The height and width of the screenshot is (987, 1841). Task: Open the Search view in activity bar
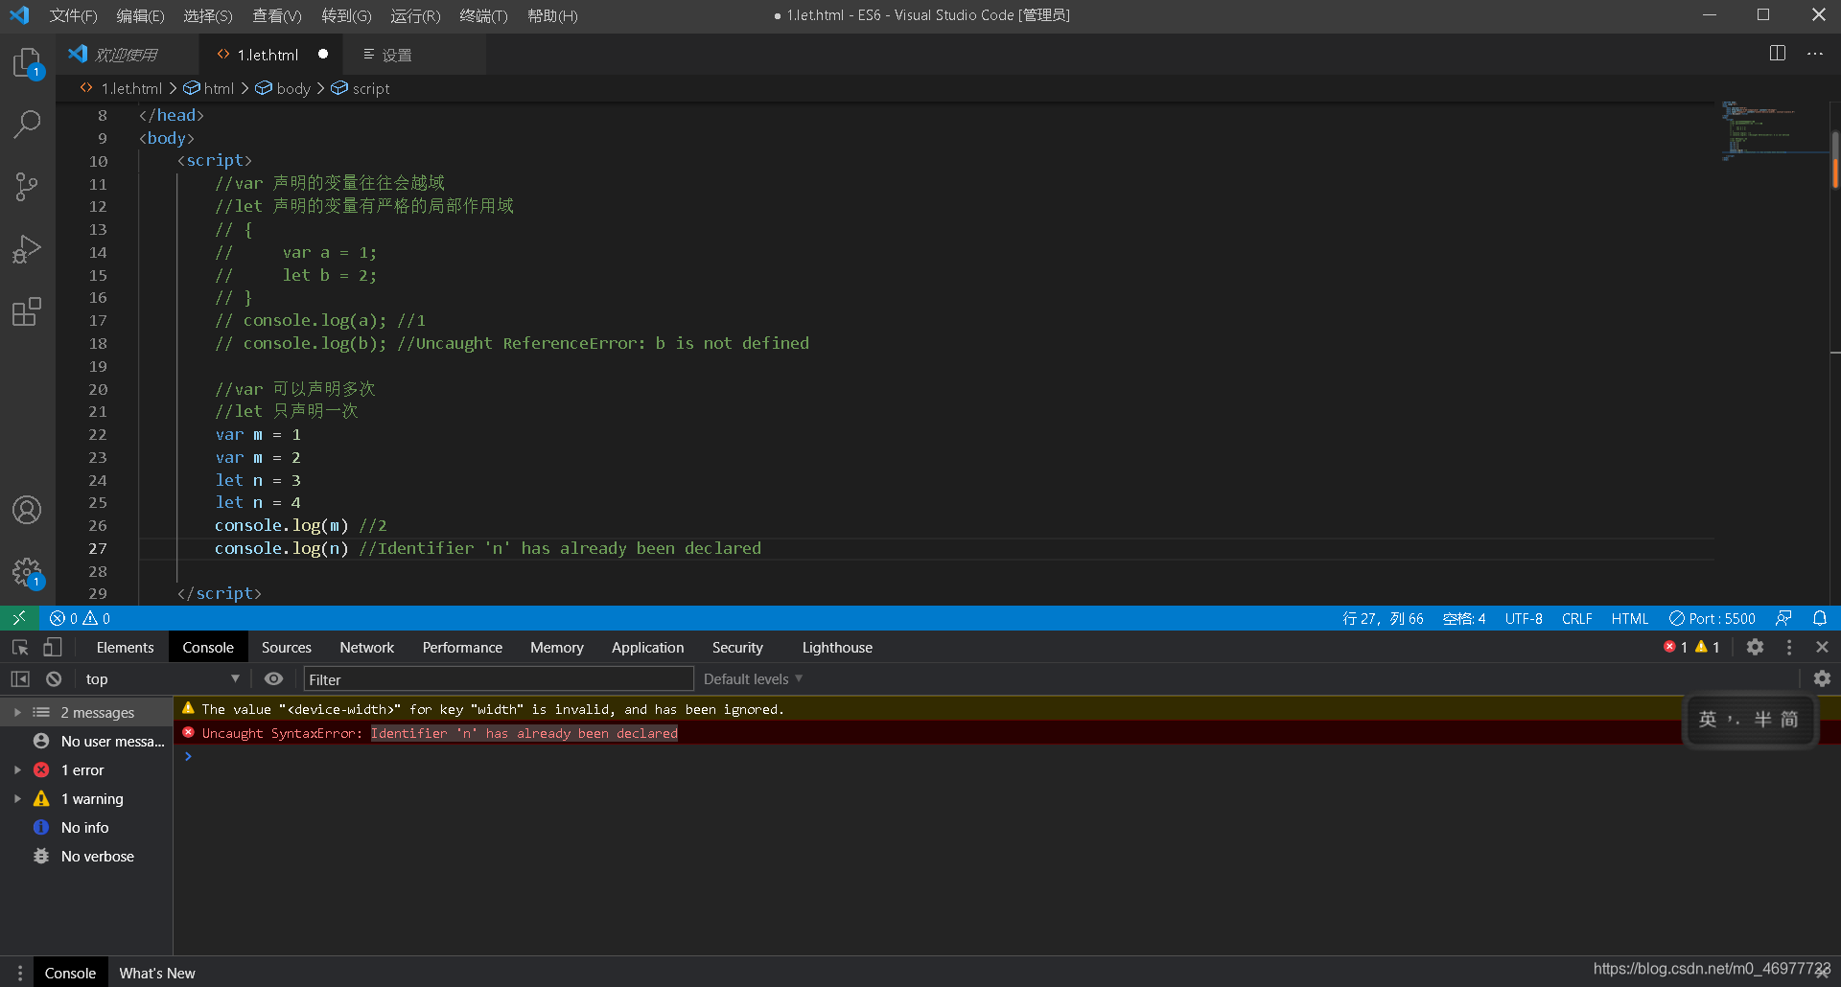[27, 124]
